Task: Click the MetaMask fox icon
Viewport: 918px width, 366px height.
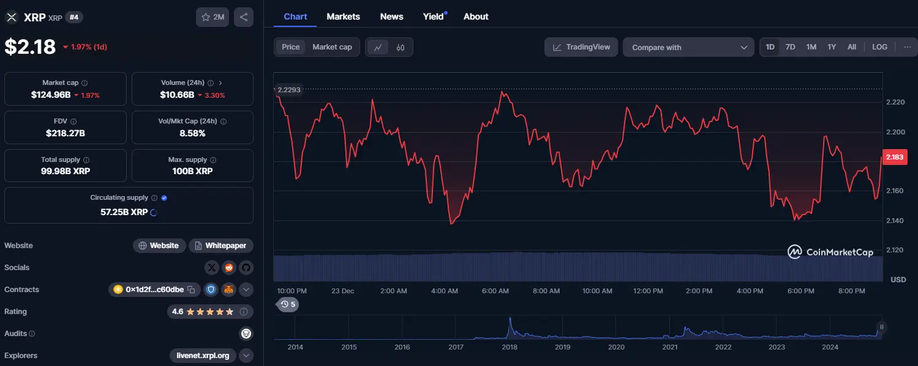Action: [228, 290]
